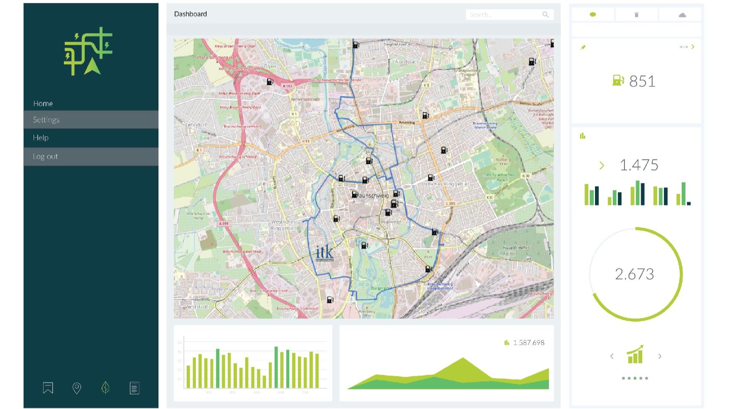Select the bar chart icon above the 1.475 statistic
Viewport: 729px width, 409px height.
pyautogui.click(x=583, y=135)
